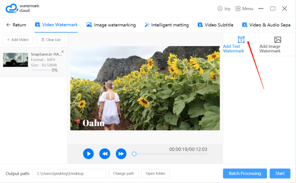Click the Batch Processing button

click(245, 174)
